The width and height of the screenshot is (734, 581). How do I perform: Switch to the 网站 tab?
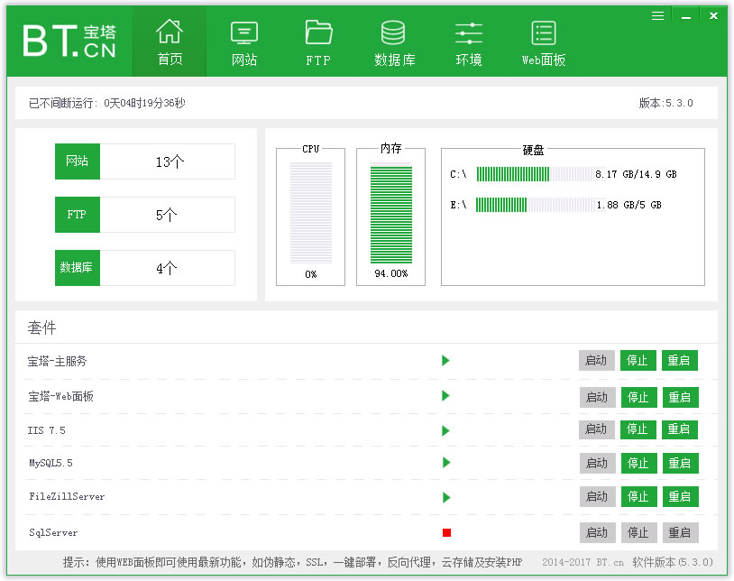pos(243,43)
